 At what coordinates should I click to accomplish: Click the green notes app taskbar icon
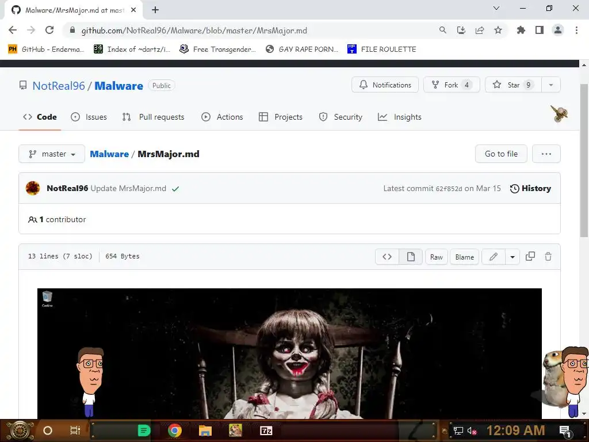[144, 430]
